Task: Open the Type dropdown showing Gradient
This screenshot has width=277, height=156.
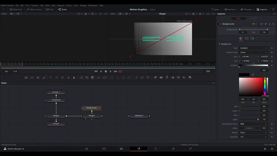Action: (254, 48)
